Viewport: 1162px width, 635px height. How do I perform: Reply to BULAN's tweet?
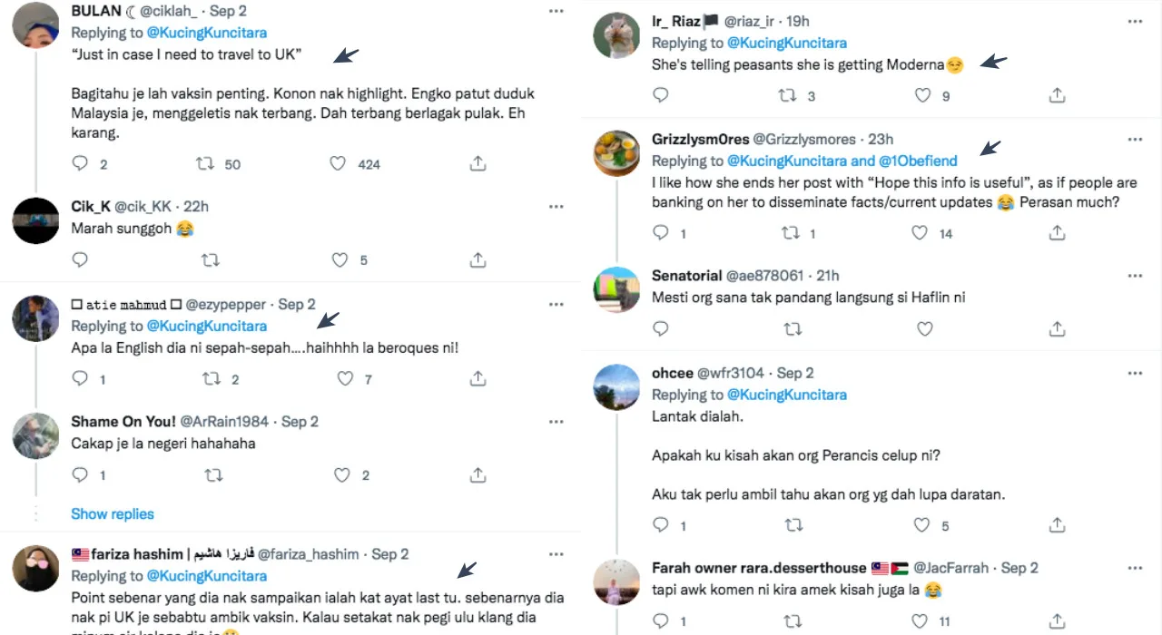coord(80,163)
